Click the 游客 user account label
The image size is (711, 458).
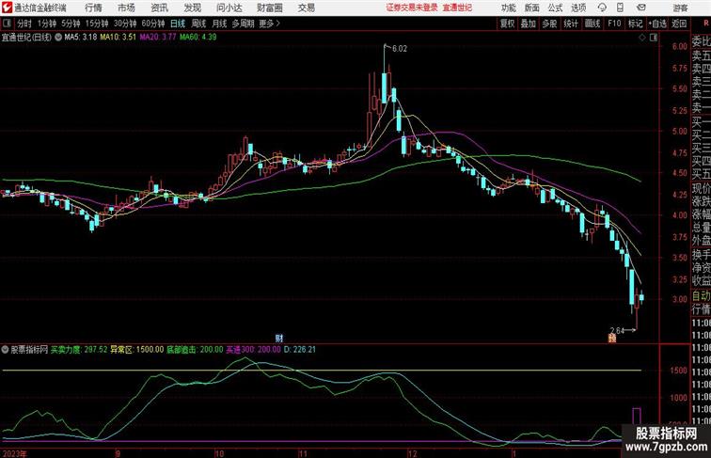(x=680, y=8)
